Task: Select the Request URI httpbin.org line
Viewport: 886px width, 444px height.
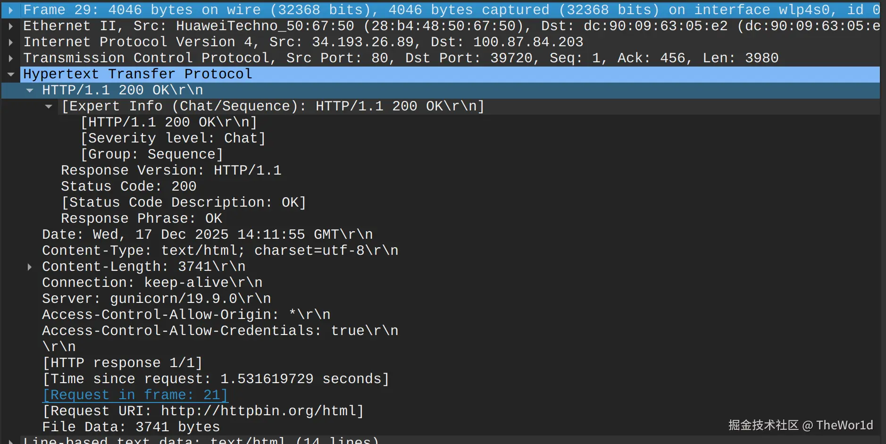Action: (203, 411)
